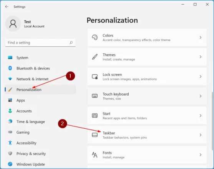Open the Themes settings row
This screenshot has height=169, width=214.
(147, 57)
